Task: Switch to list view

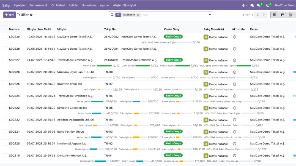Action: (274, 15)
